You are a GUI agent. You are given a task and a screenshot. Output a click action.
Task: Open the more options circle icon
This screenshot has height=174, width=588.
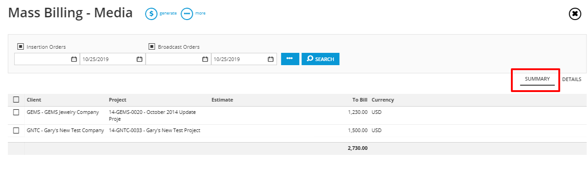tap(187, 14)
